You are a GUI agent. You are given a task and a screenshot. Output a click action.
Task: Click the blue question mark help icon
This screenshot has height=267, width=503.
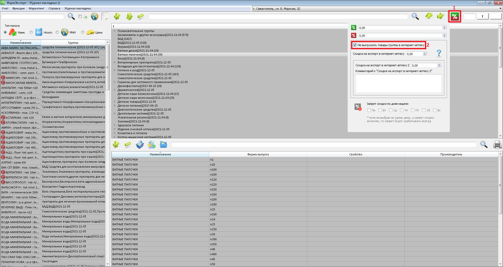(439, 53)
